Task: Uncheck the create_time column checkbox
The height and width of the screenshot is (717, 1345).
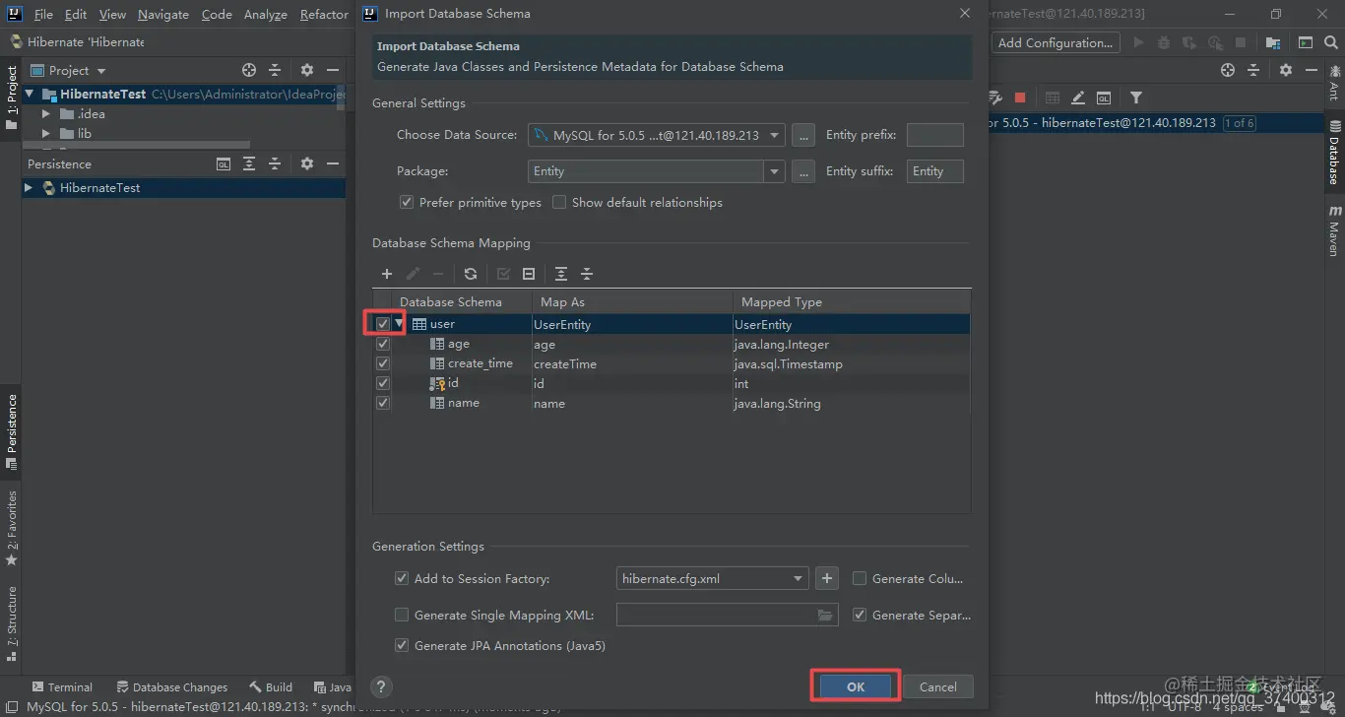Action: (383, 363)
